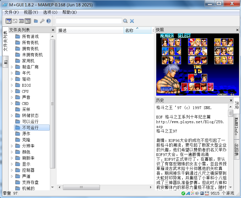This screenshot has height=198, width=241.
Task: Expand the 控制器 folder tree node
Action: point(12,170)
